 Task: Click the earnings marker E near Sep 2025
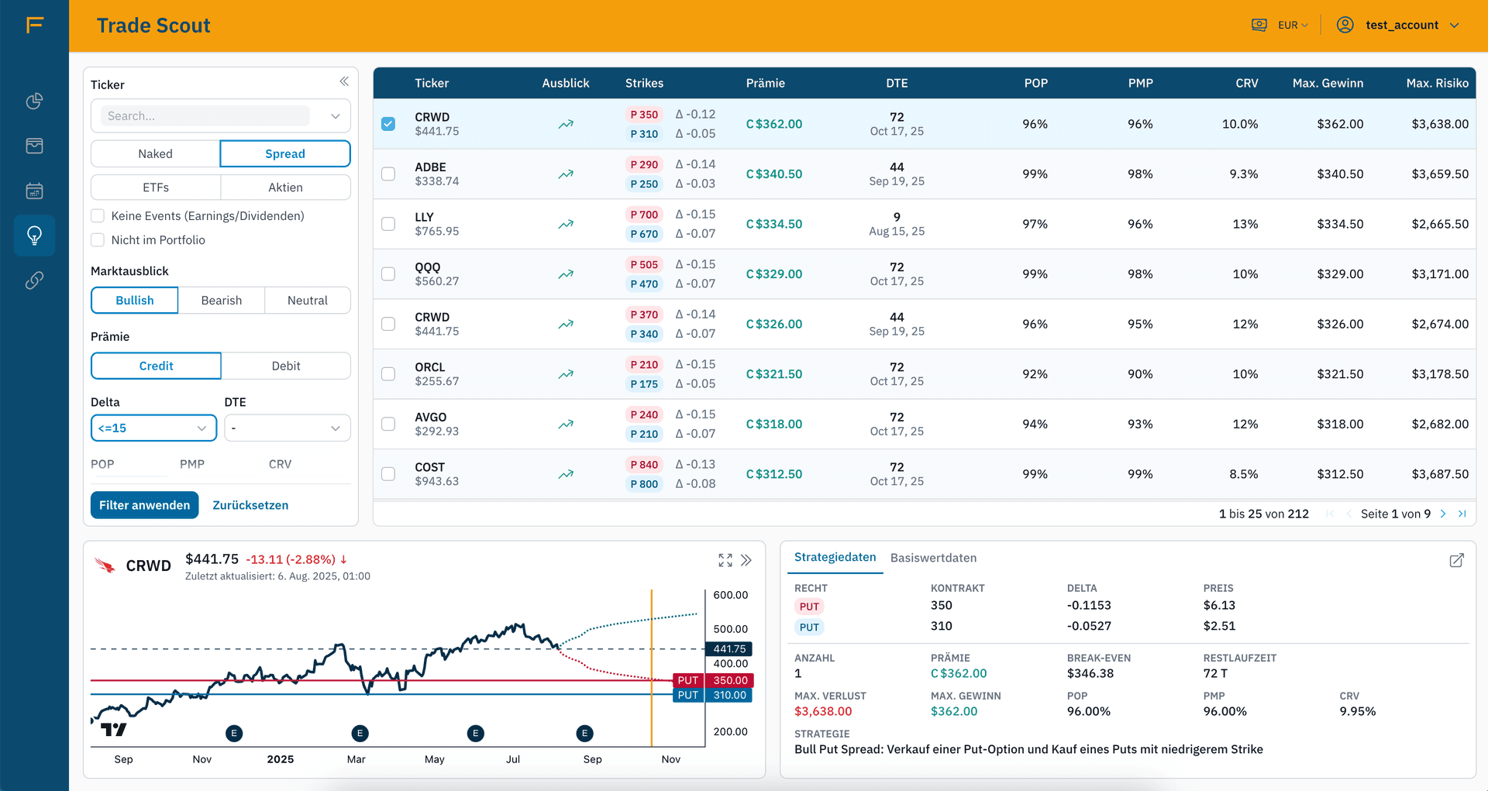point(585,733)
